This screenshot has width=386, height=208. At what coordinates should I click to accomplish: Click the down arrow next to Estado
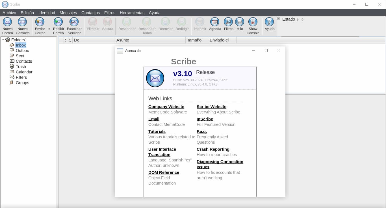(302, 19)
